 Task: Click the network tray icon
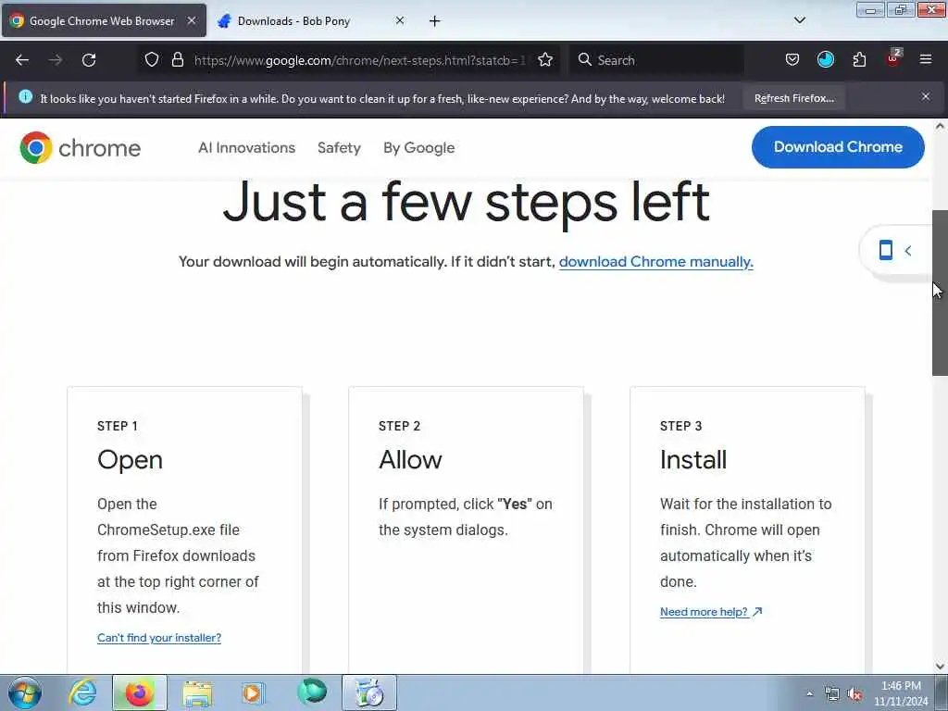tap(832, 694)
